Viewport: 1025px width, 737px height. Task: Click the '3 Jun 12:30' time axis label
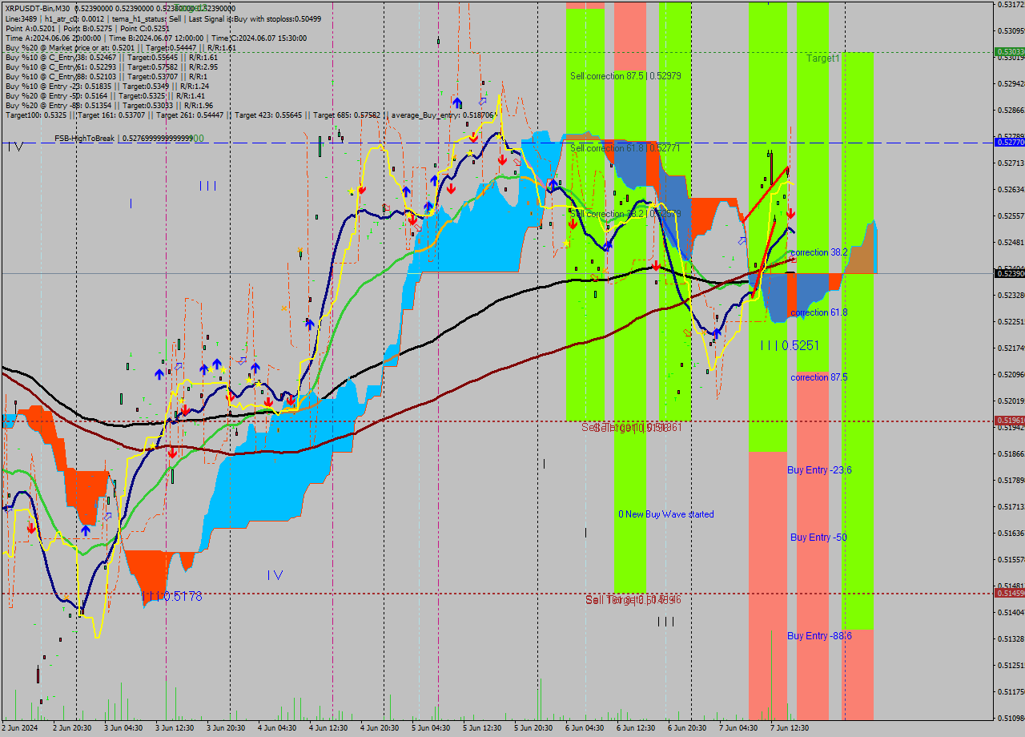[175, 728]
